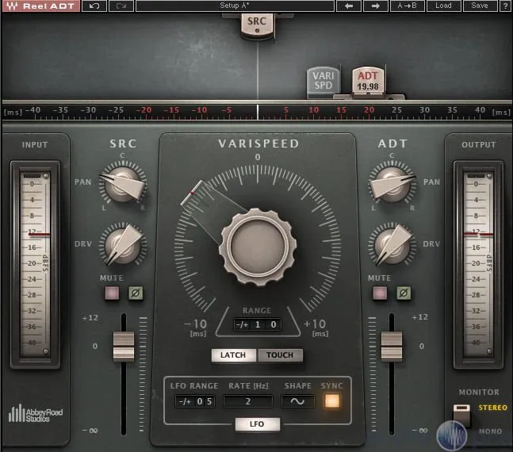
Task: Select LATCH mode
Action: click(233, 355)
